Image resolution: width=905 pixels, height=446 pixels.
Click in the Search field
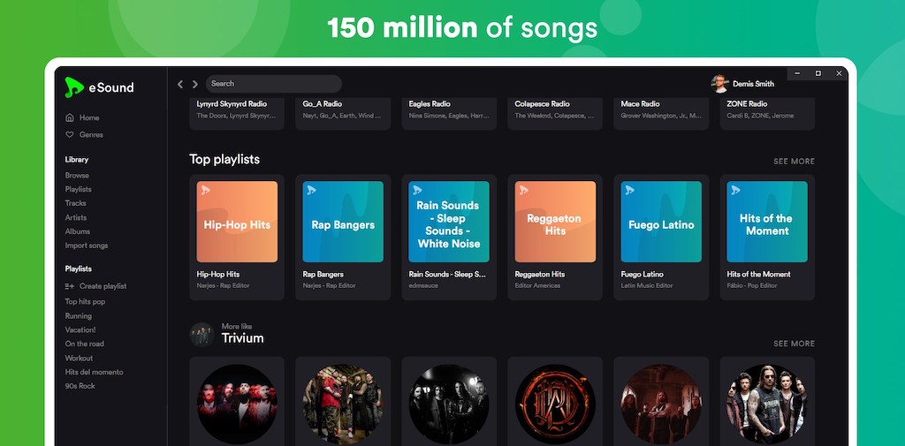tap(274, 84)
